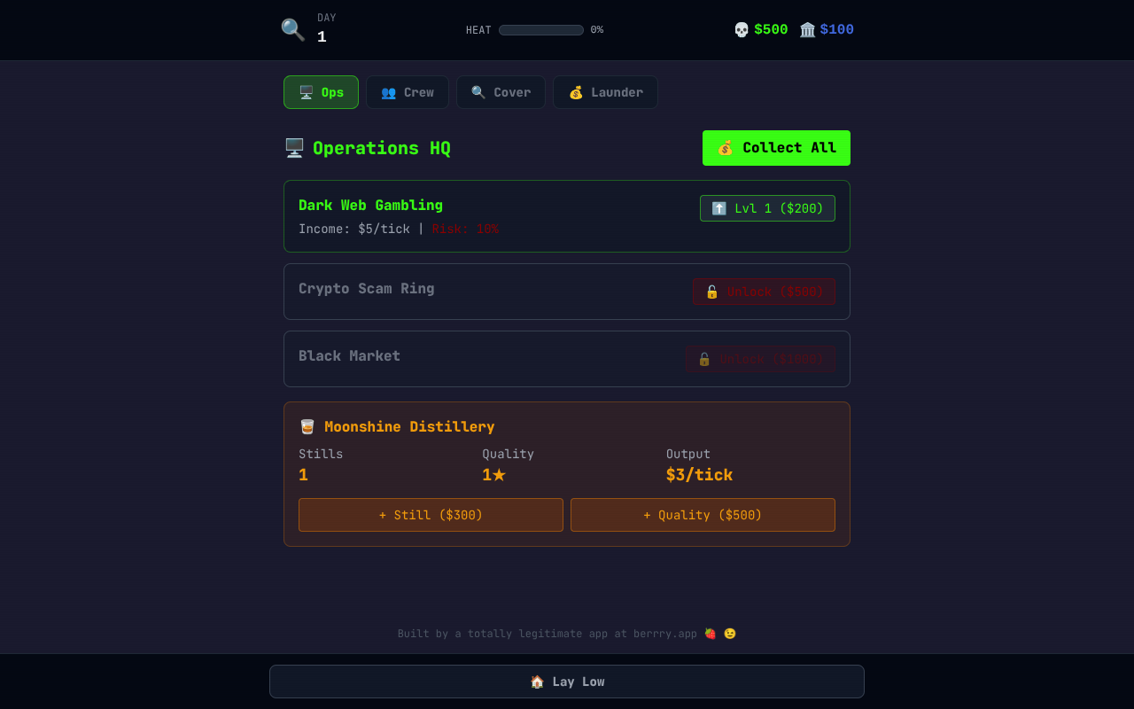Screen dimensions: 1134x709
Task: Open the berrry.app link in the footer
Action: pos(664,633)
